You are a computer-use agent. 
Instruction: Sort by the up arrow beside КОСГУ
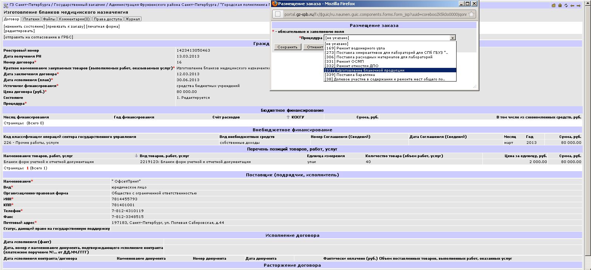pyautogui.click(x=288, y=117)
